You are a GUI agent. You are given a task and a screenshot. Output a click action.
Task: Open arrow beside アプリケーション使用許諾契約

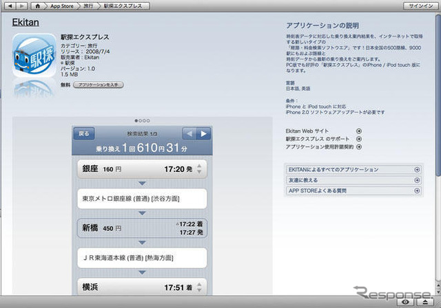(x=359, y=146)
